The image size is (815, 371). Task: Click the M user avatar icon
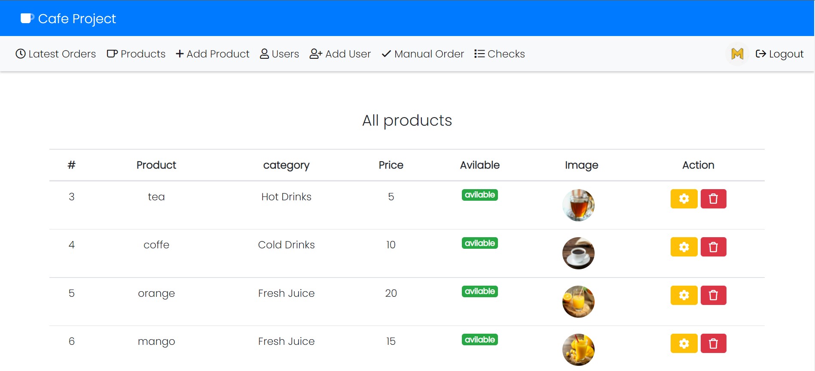coord(737,54)
